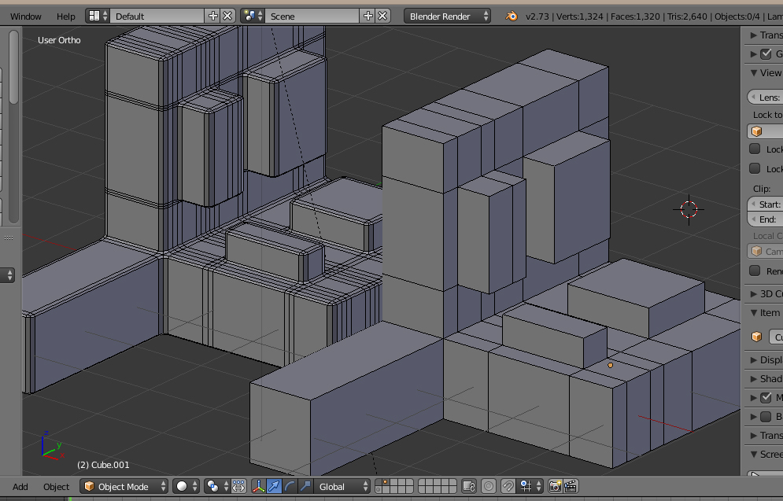This screenshot has width=783, height=501.
Task: Open the Global transform orientation dropdown
Action: [x=342, y=487]
